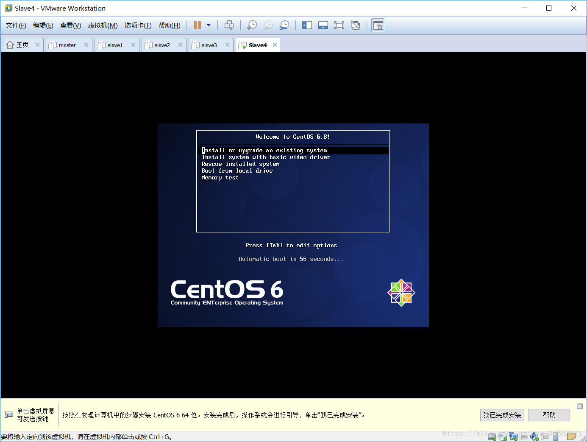Image resolution: width=587 pixels, height=442 pixels.
Task: Open the power options dropdown arrow
Action: 209,25
